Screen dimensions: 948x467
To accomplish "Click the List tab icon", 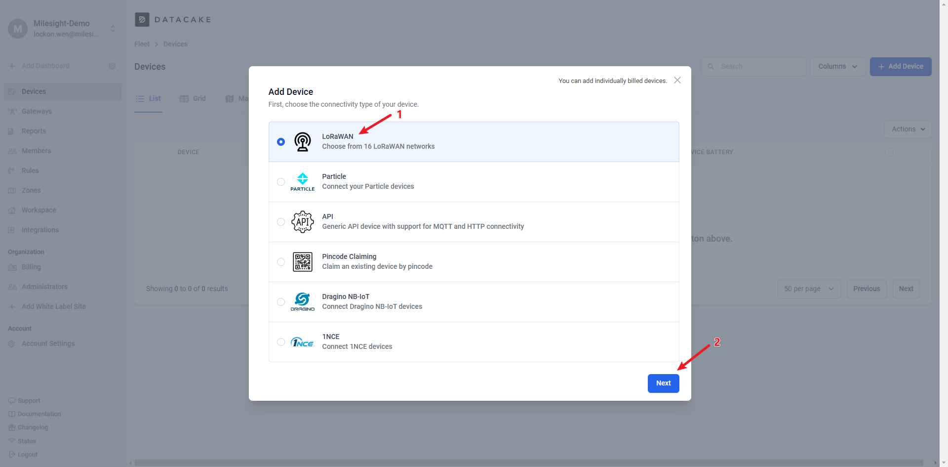I will (x=140, y=99).
